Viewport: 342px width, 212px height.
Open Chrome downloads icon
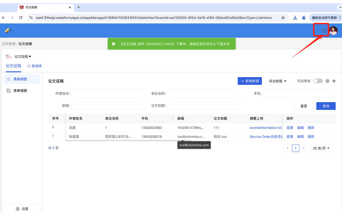[295, 18]
